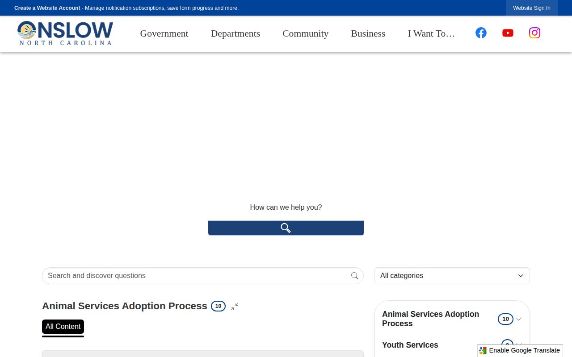
Task: Select the All Content tab
Action: (x=63, y=327)
